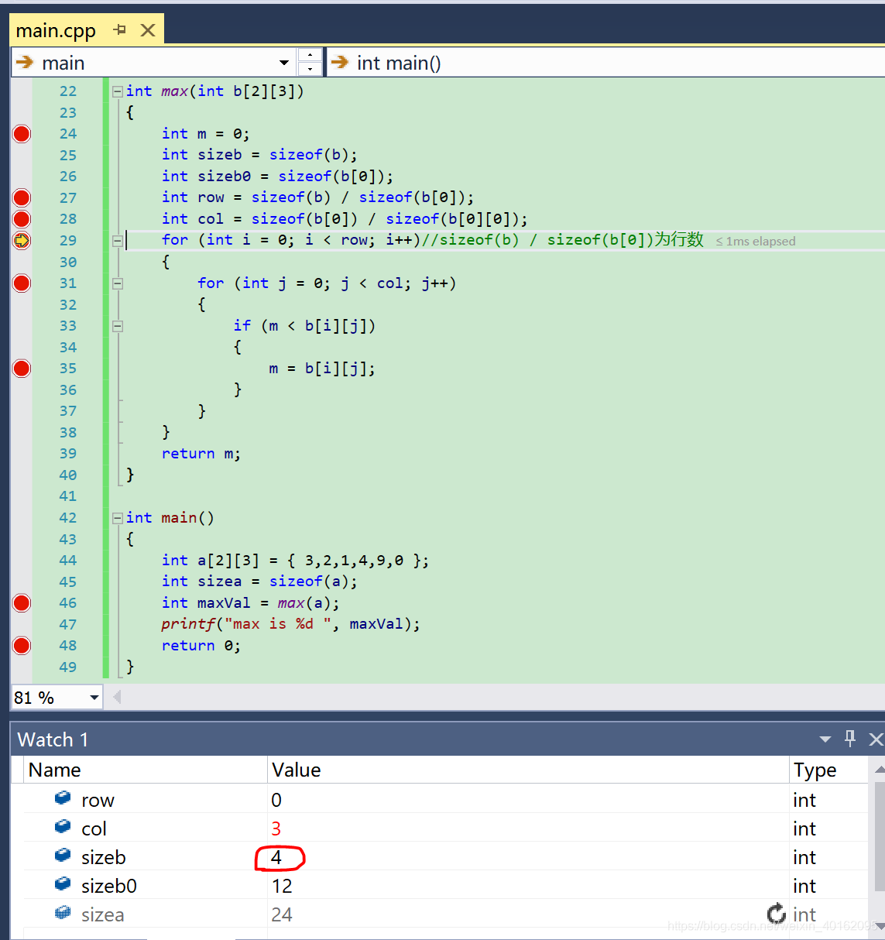Open Watch 1 window position dropdown arrow

(825, 739)
